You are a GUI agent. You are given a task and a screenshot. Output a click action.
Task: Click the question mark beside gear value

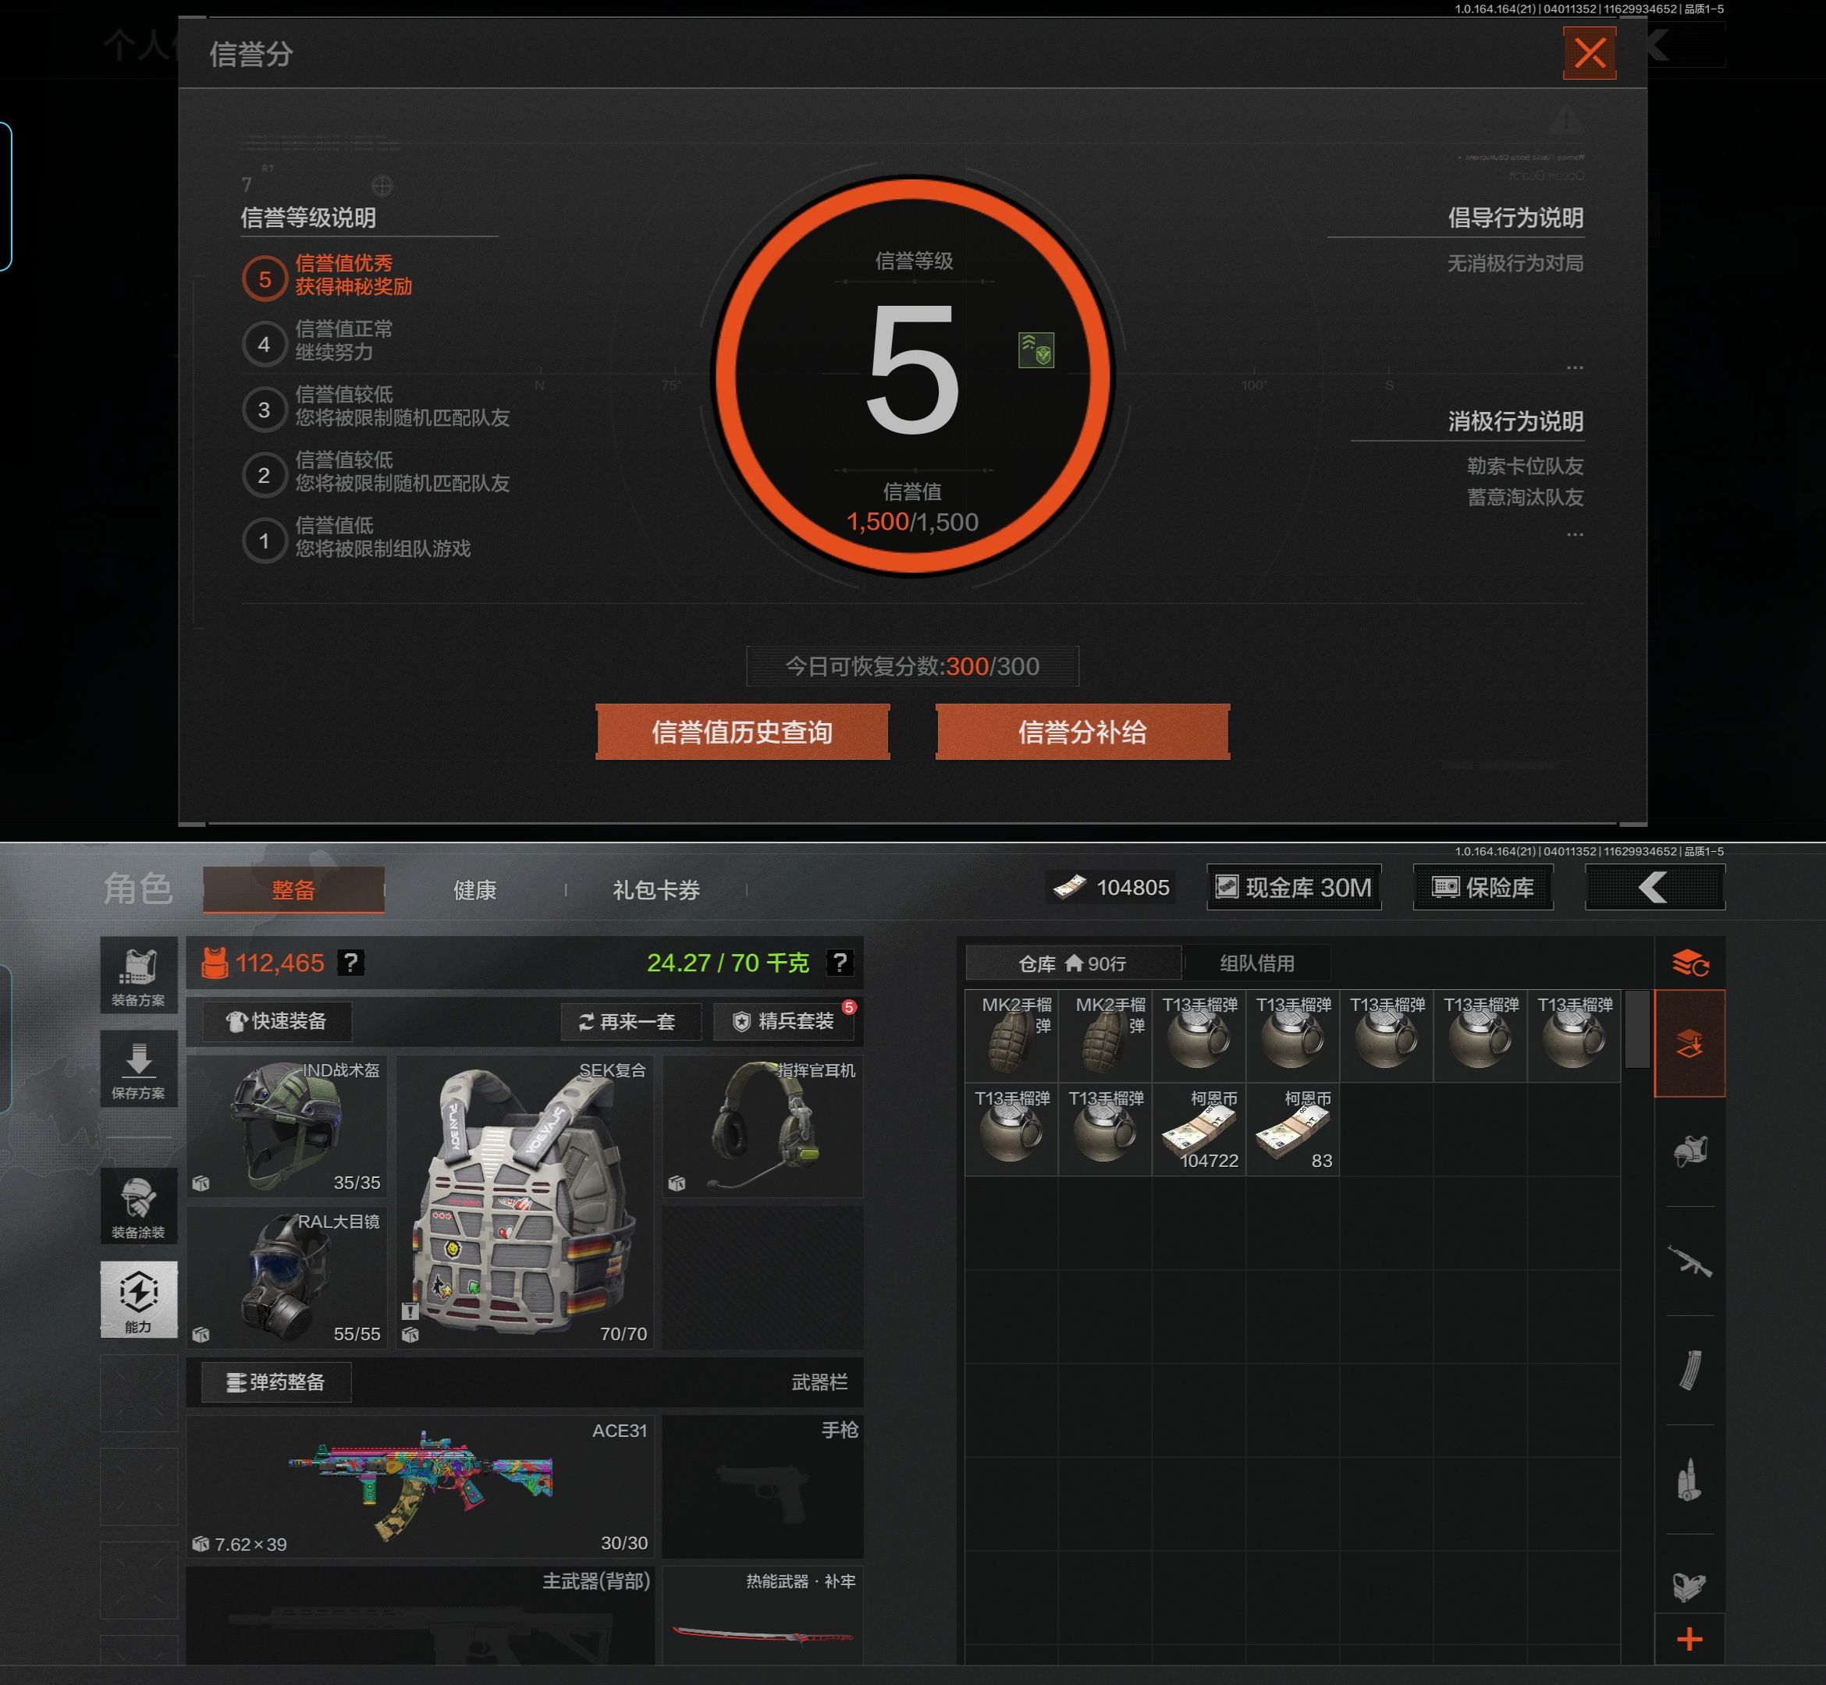tap(351, 962)
